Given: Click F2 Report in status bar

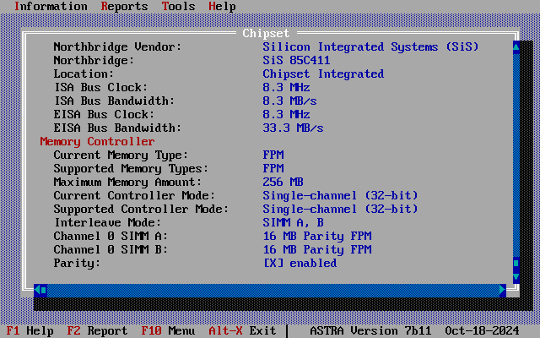Looking at the screenshot, I should click(97, 330).
